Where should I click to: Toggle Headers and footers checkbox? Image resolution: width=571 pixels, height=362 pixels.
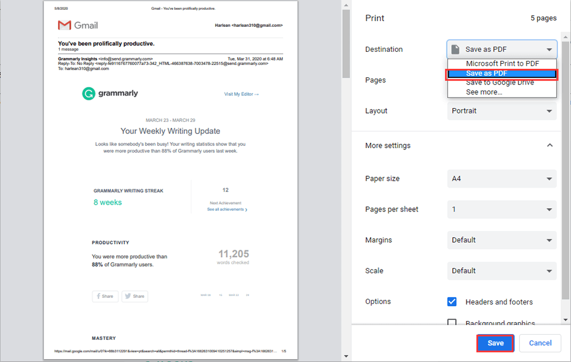pyautogui.click(x=452, y=302)
